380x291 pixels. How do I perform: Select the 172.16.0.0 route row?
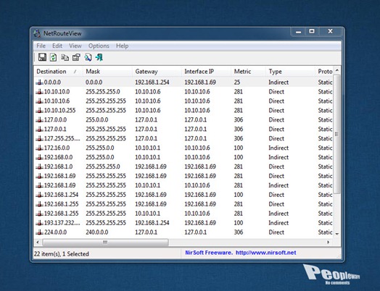point(183,148)
